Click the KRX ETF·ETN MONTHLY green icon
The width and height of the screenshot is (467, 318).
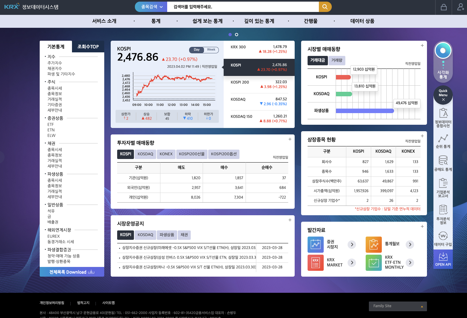tap(374, 263)
